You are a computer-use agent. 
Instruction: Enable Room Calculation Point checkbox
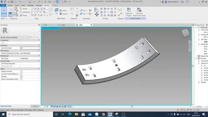coord(21,79)
